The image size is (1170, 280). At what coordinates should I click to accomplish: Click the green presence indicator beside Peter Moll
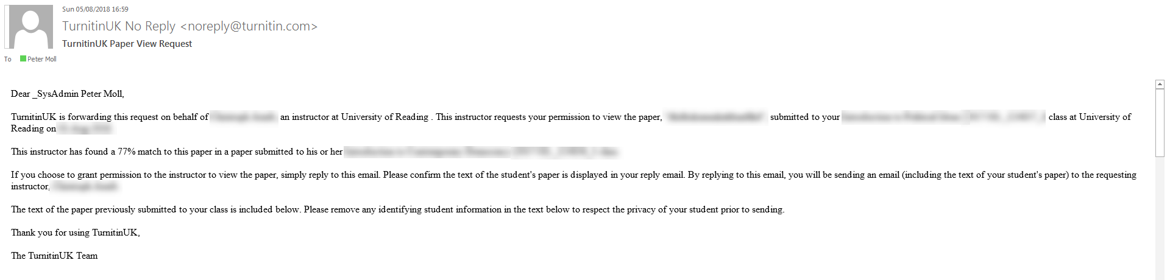23,59
